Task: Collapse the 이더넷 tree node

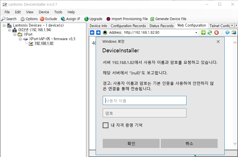Action: click(9, 30)
